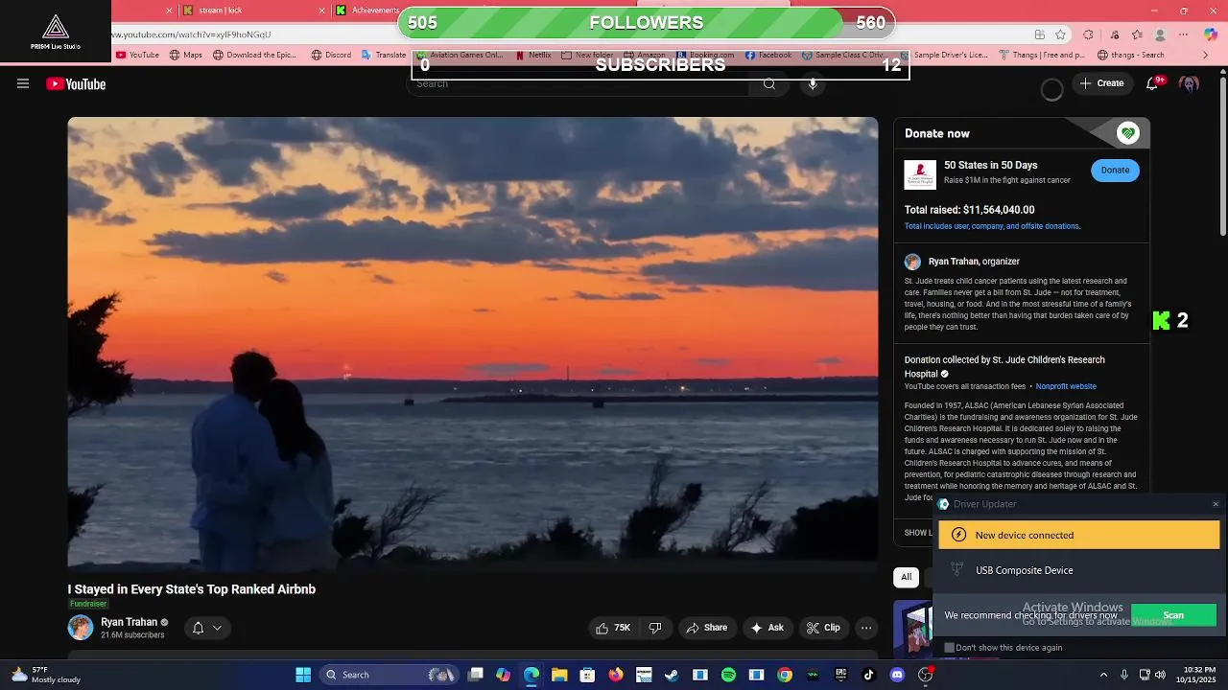
Task: Click the Fundraiser label under the title
Action: [88, 604]
